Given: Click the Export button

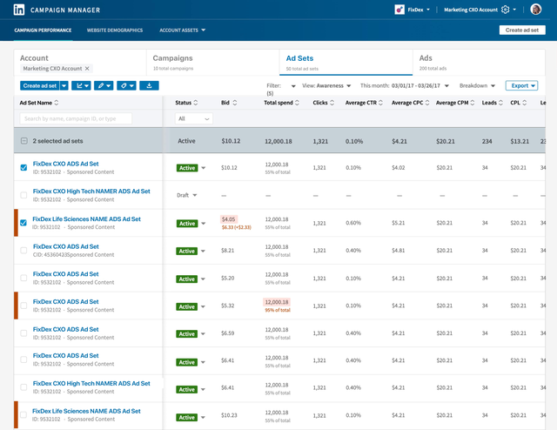Looking at the screenshot, I should point(522,85).
